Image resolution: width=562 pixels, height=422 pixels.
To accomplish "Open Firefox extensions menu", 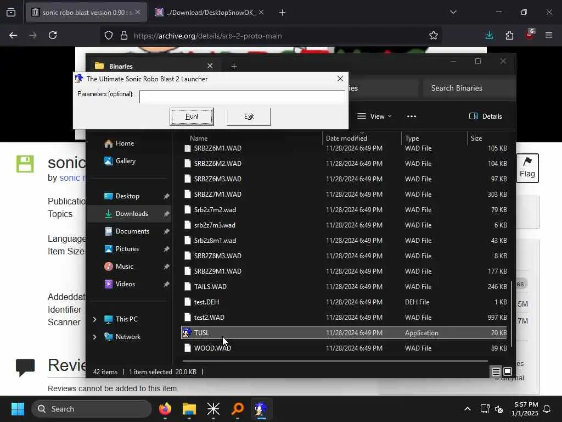I will [509, 35].
